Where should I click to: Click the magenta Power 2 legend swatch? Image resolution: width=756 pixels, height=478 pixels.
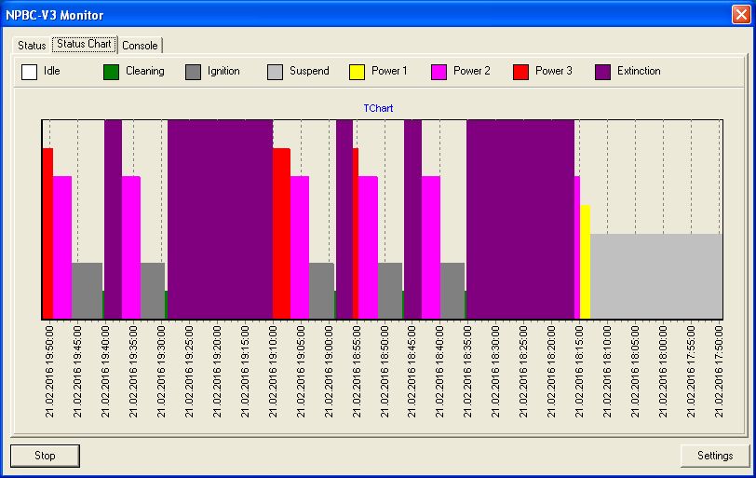(x=439, y=72)
